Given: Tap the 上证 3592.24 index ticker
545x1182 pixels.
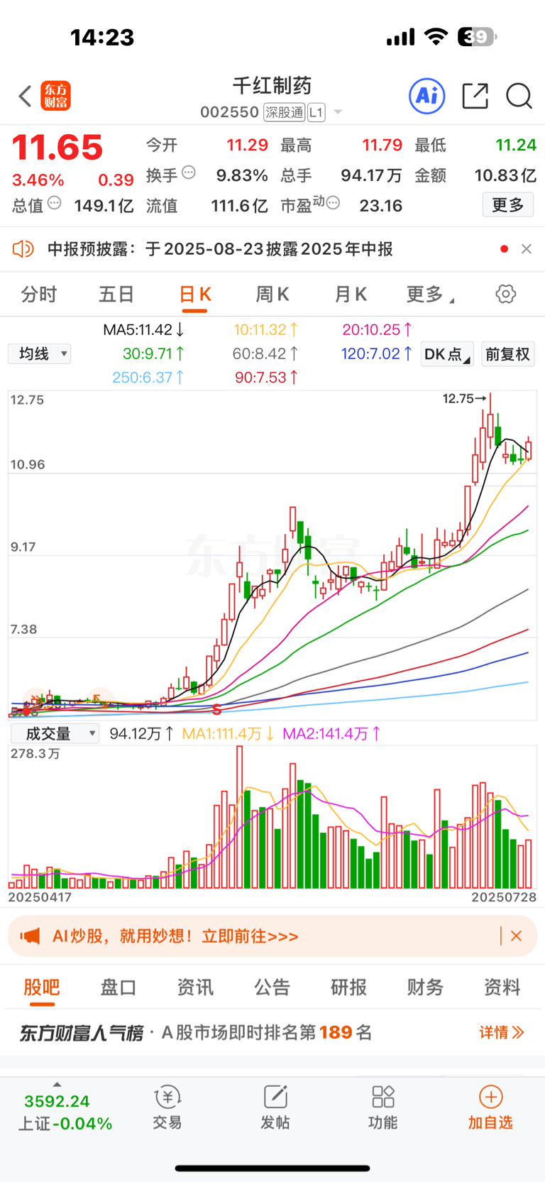Looking at the screenshot, I should 65,1112.
